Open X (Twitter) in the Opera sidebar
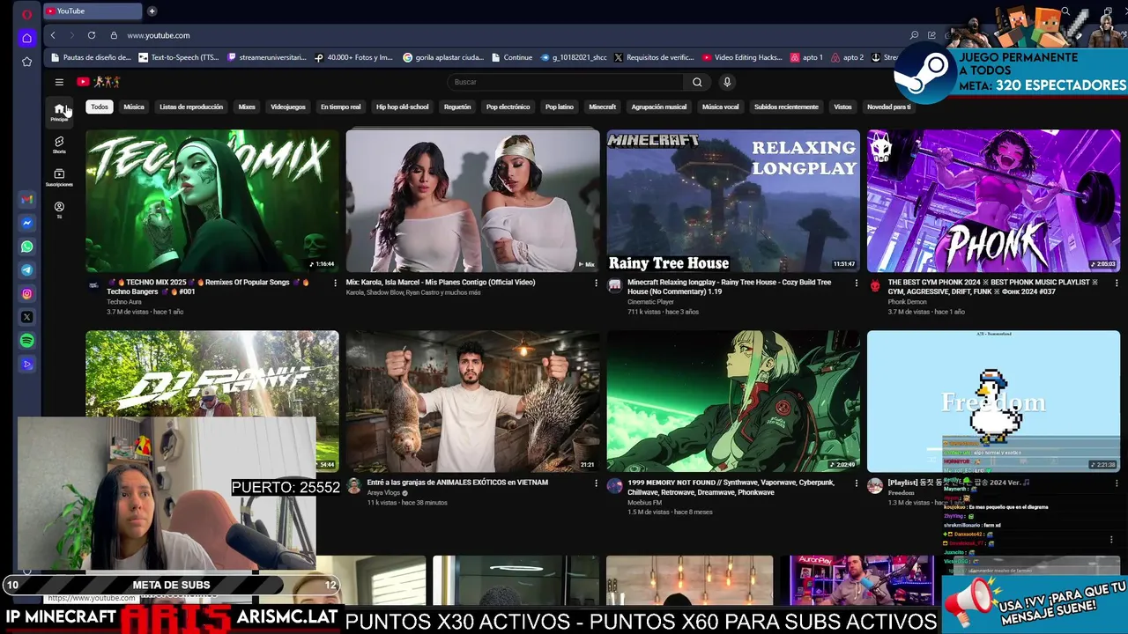 coord(27,317)
